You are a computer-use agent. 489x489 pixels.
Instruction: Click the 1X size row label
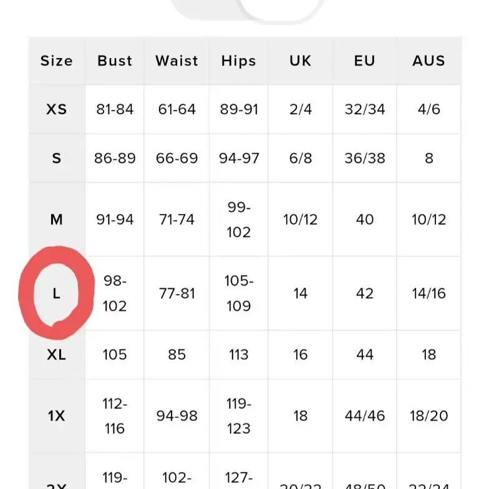click(56, 415)
